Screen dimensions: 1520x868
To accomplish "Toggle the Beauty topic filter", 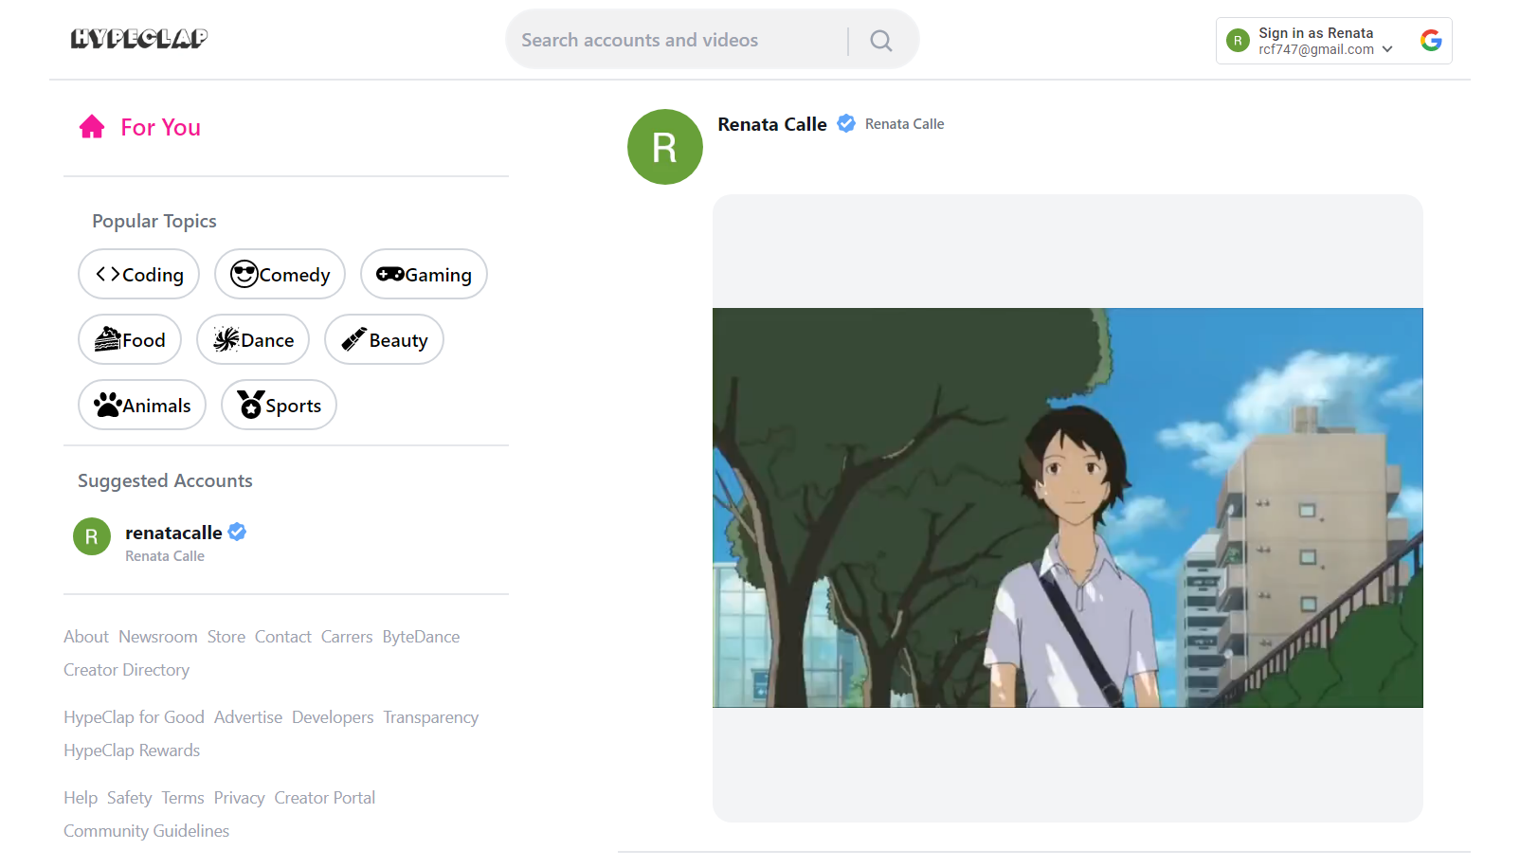I will point(384,339).
